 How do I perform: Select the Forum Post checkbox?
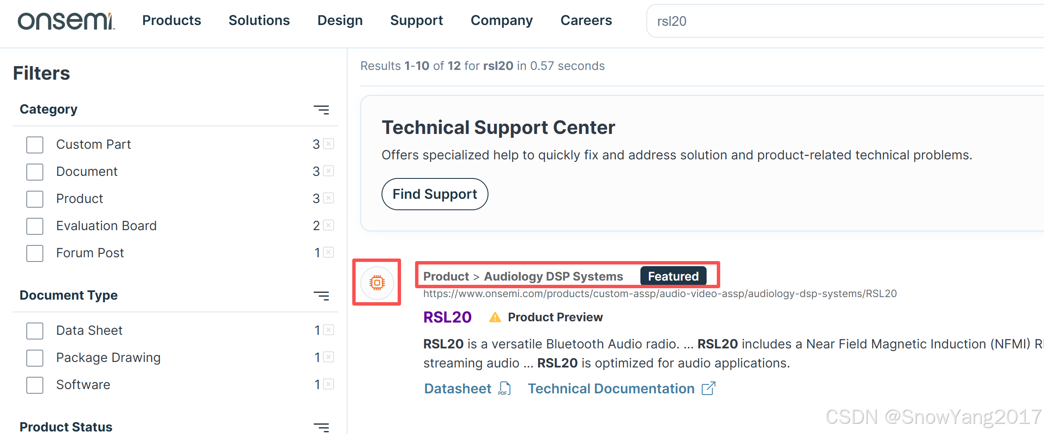(x=35, y=253)
